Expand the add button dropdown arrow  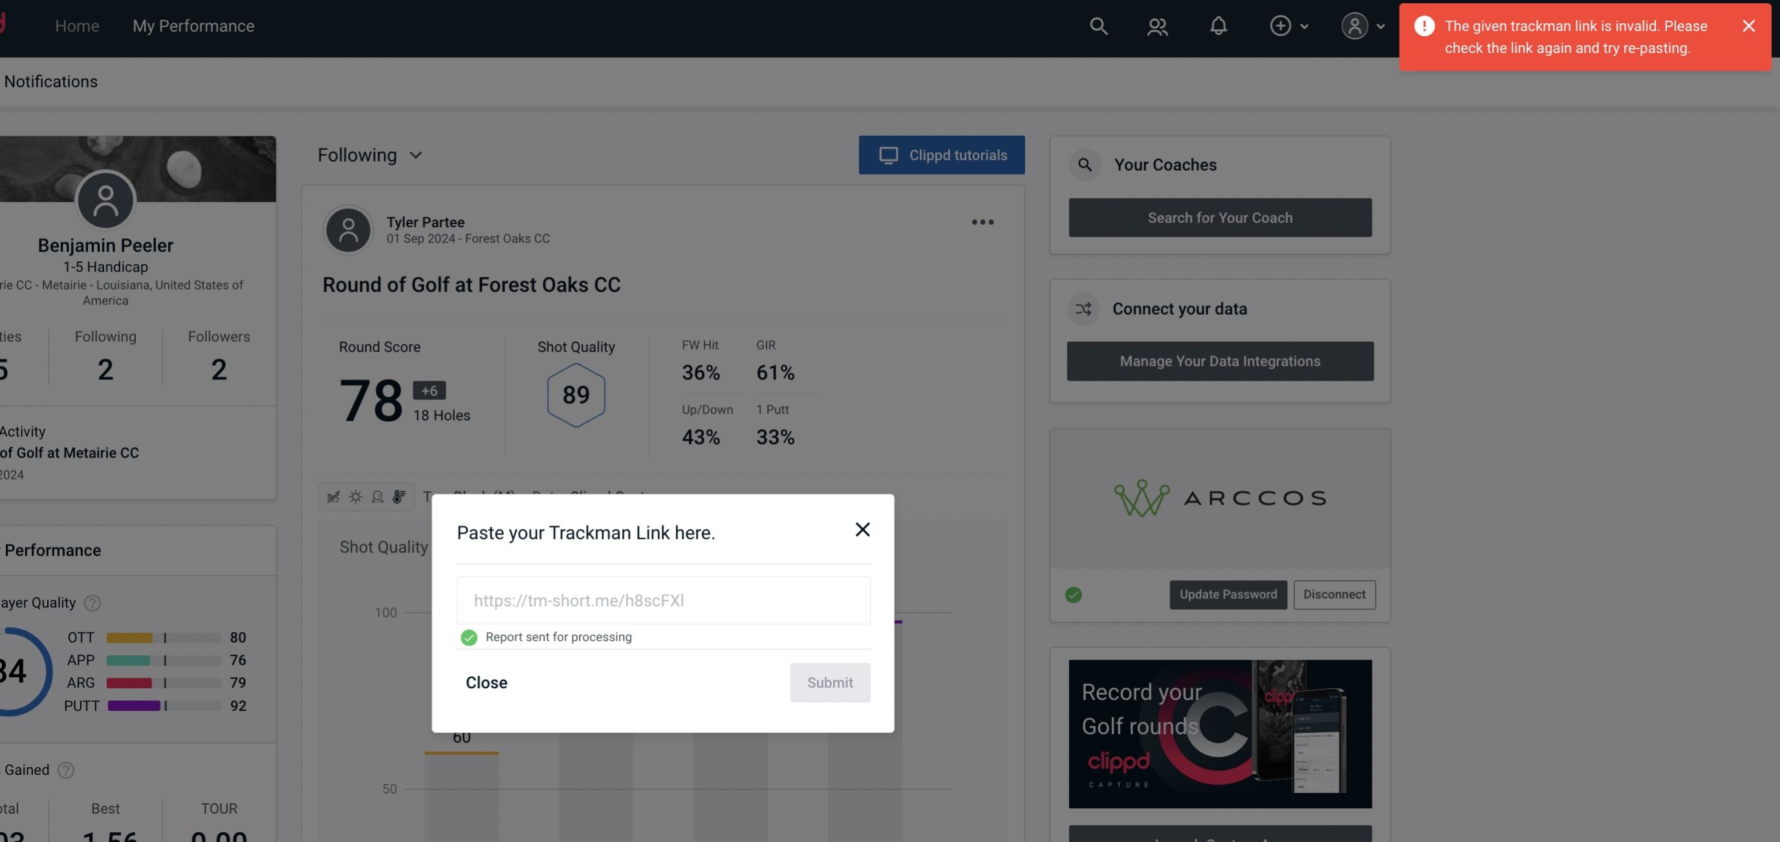[x=1305, y=25]
